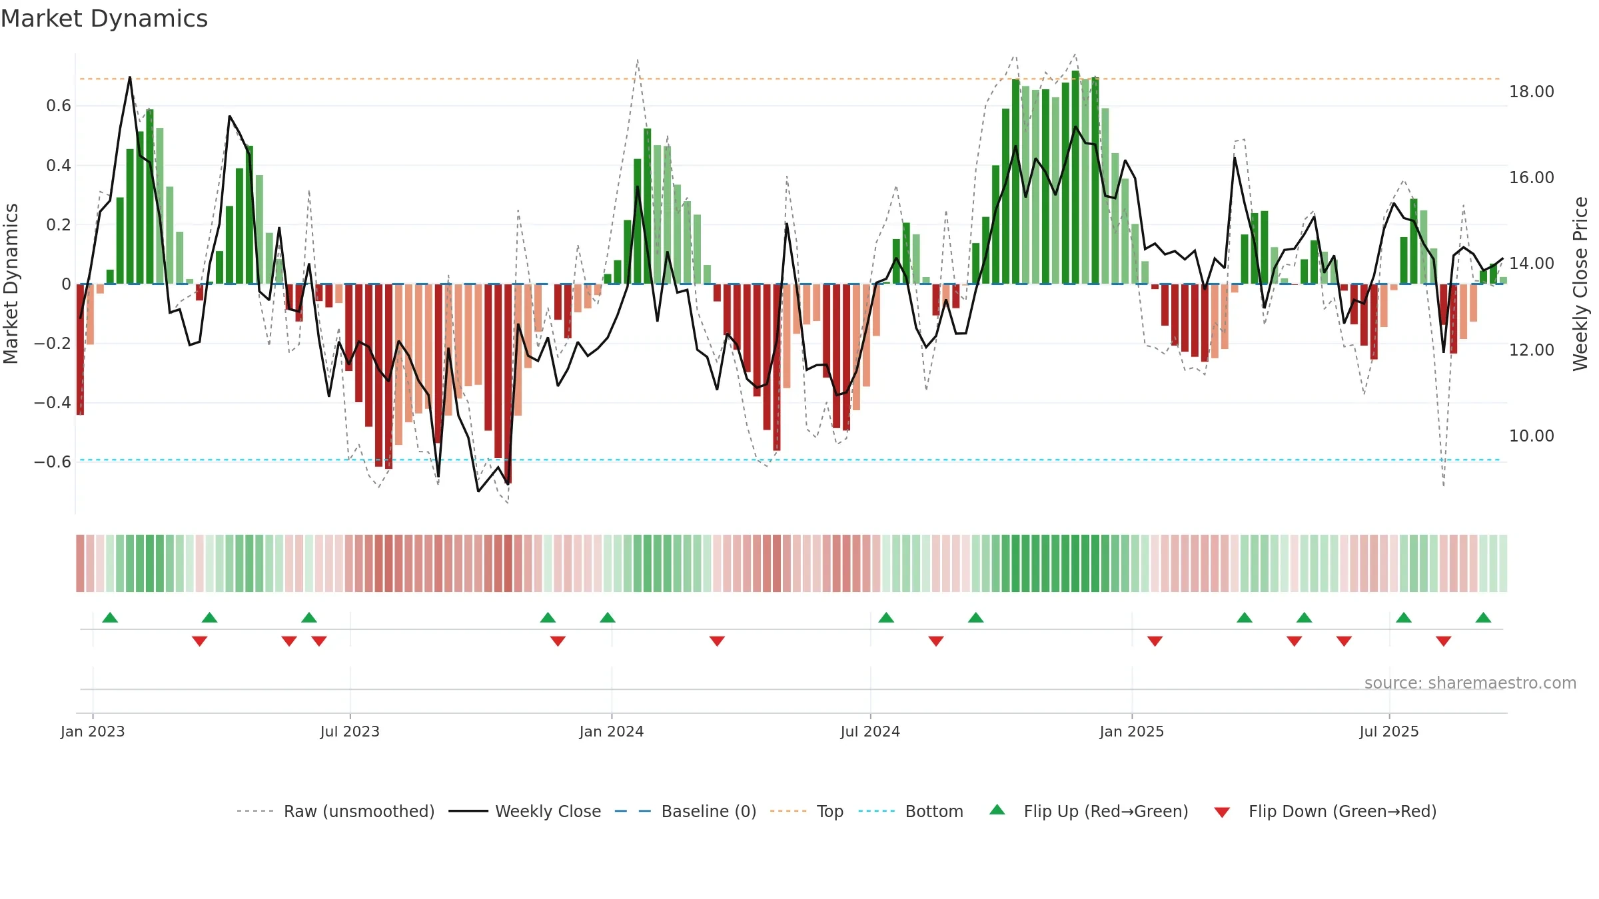Toggle the Bottom legend entry
1599x899 pixels.
pos(911,811)
